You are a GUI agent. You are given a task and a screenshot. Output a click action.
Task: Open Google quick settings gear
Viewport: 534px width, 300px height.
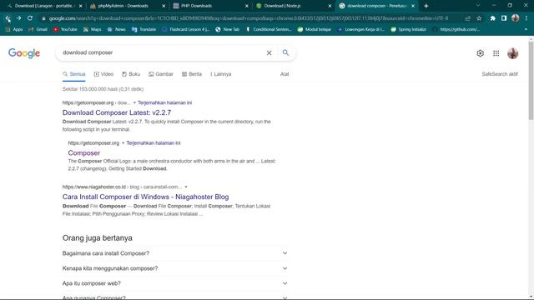coord(481,53)
